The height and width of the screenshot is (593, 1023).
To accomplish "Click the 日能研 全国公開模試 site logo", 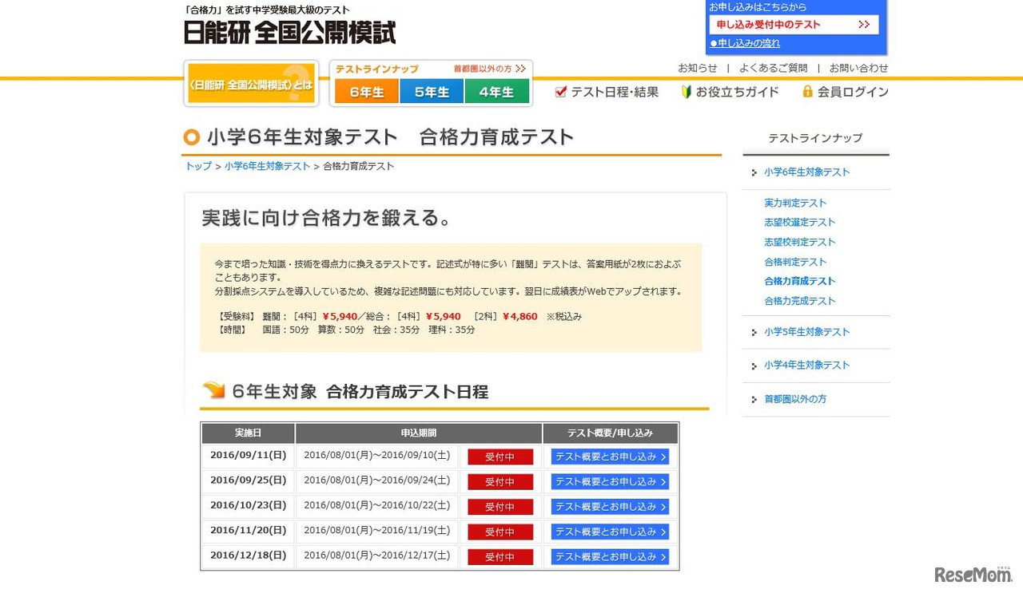I will point(289,34).
